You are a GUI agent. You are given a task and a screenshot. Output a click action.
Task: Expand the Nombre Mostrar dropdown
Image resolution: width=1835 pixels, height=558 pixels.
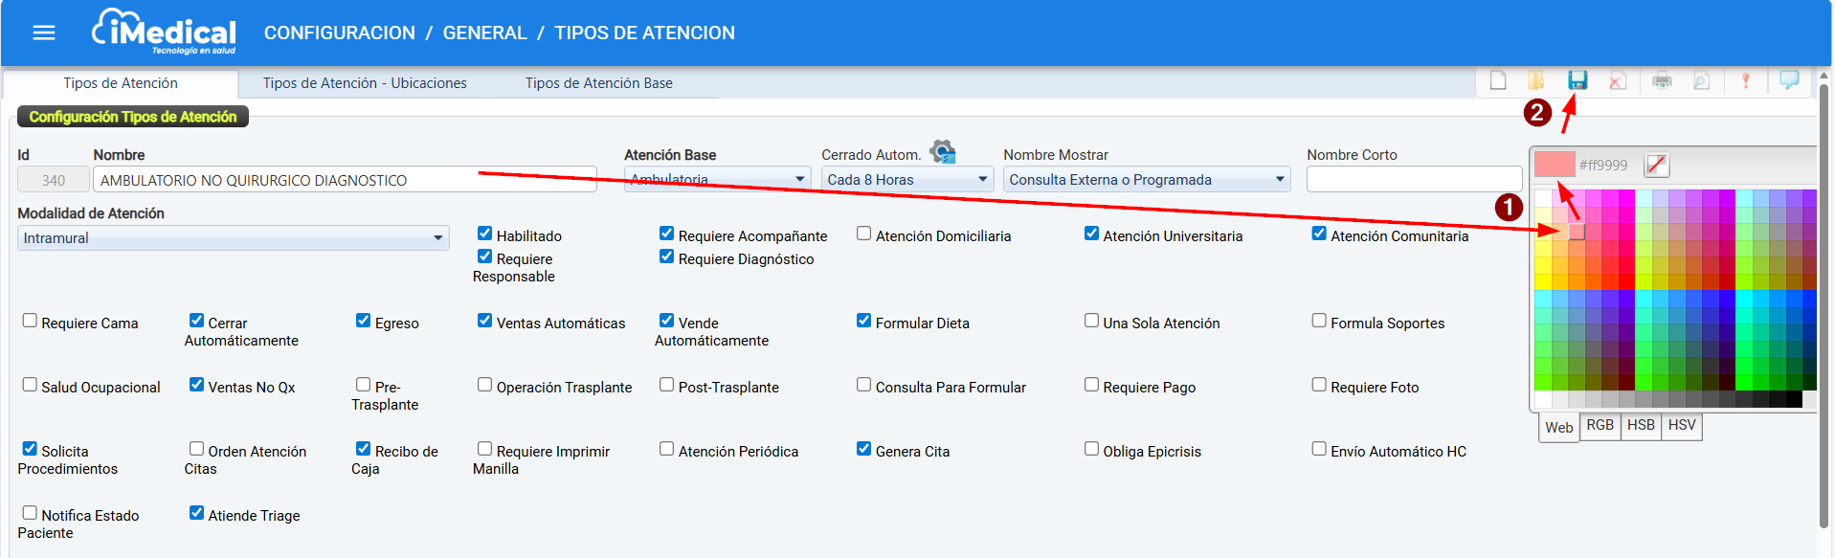[1146, 180]
